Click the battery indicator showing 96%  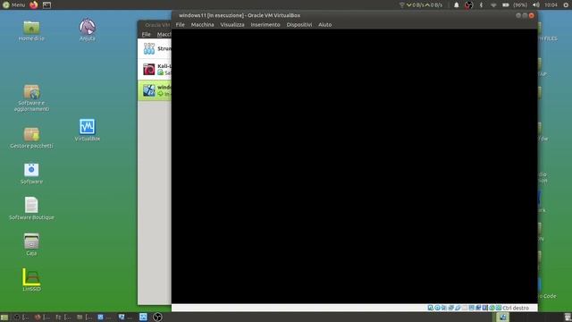pyautogui.click(x=515, y=5)
